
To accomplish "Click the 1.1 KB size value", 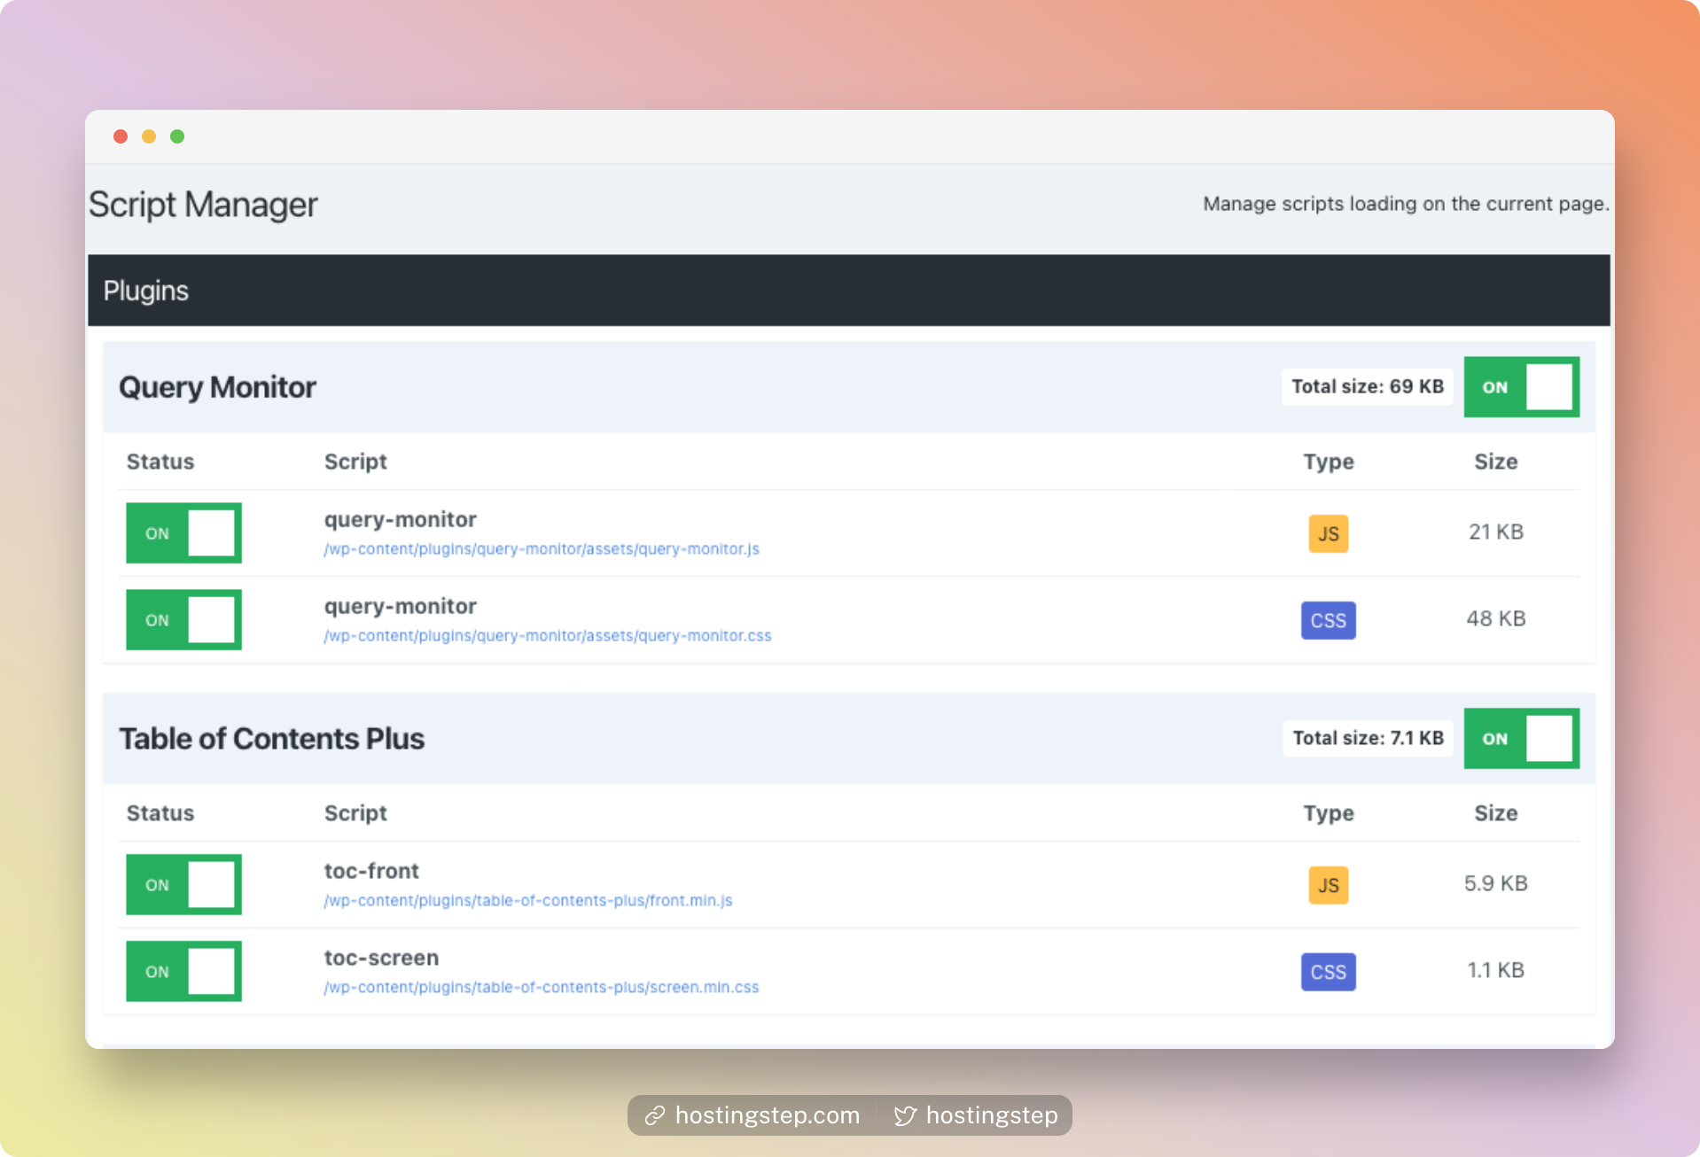I will click(x=1496, y=970).
